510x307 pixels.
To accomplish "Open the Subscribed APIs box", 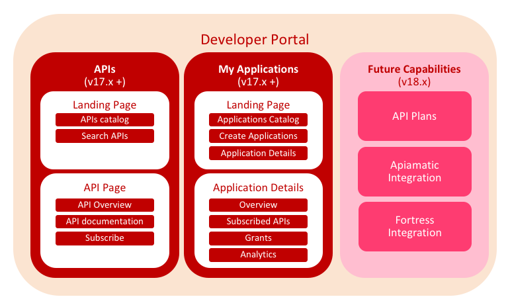I will tap(258, 222).
